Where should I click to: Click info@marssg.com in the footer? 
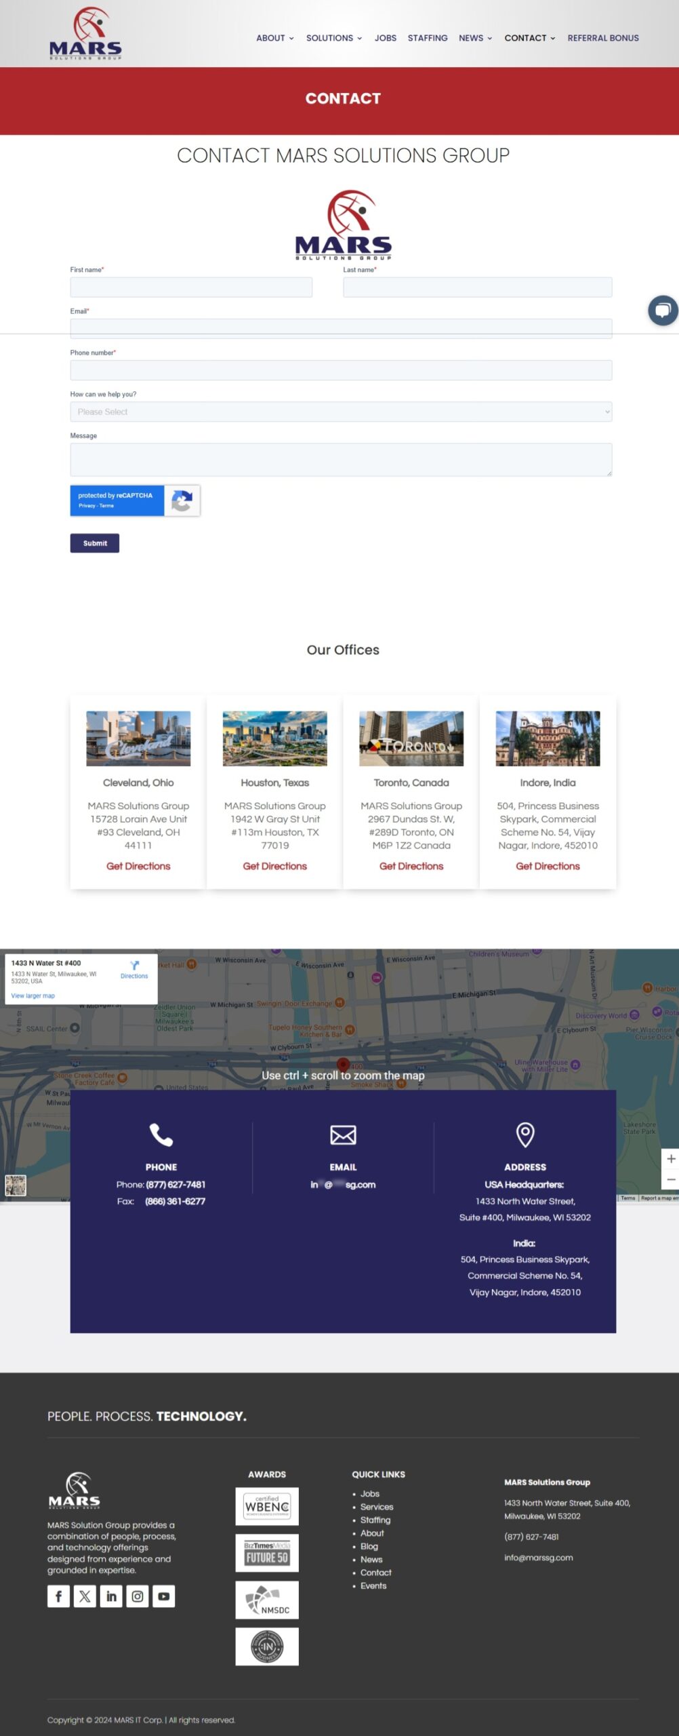pos(539,1558)
